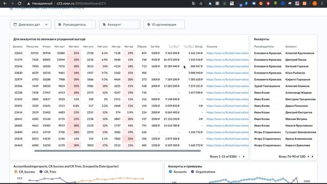Open the Диапазон дат date filter dropdown
Viewport: 327px width, 184px height.
[x=31, y=25]
